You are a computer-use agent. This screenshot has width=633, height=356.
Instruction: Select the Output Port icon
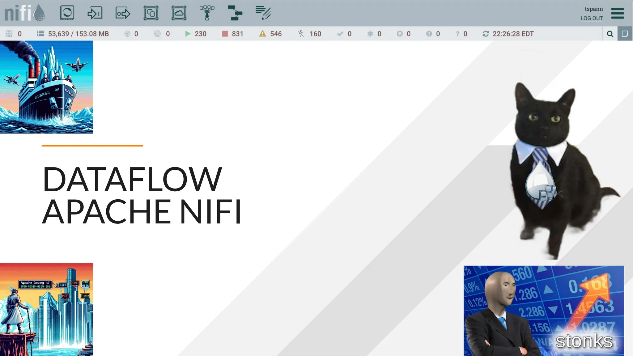click(123, 13)
